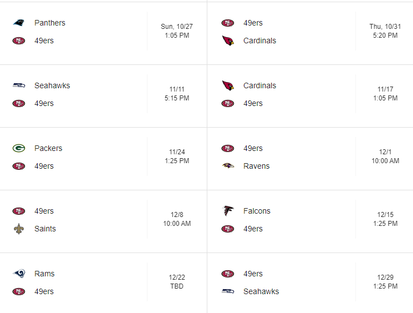The height and width of the screenshot is (313, 413).
Task: Select the Falcons team name
Action: point(257,211)
